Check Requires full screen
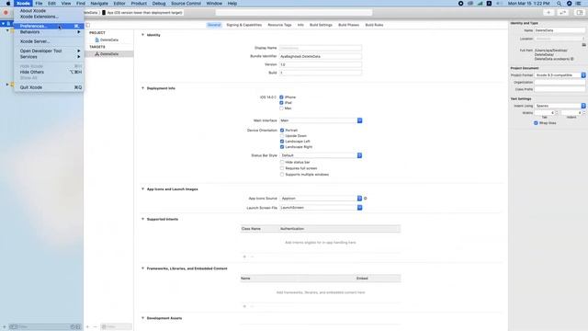The image size is (588, 331). 282,168
